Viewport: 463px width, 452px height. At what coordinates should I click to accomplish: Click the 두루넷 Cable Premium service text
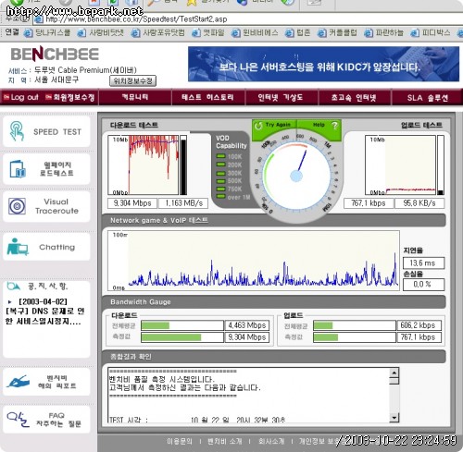[85, 70]
